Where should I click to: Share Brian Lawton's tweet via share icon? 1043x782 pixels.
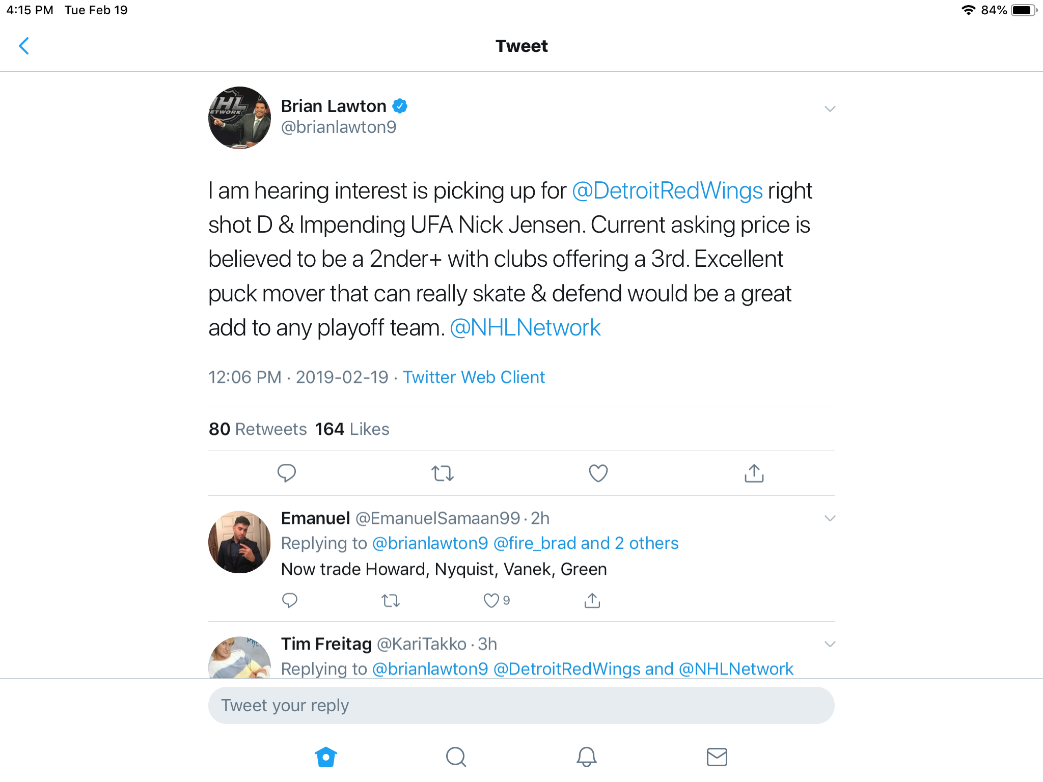(x=754, y=473)
